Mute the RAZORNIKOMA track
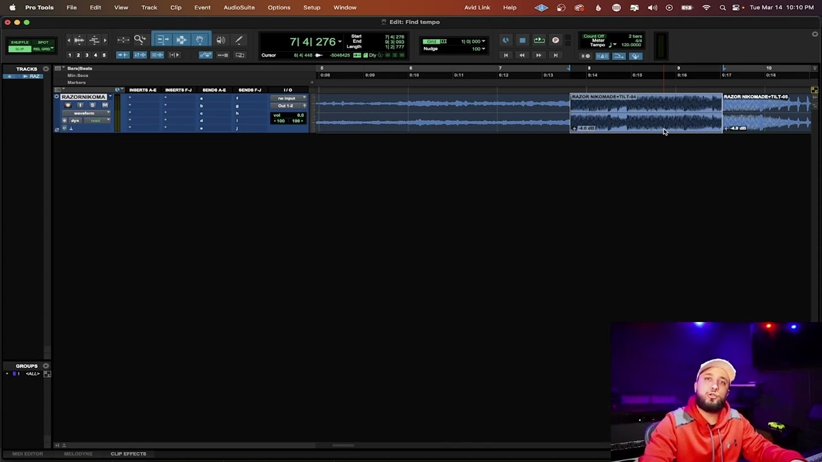This screenshot has width=822, height=462. click(105, 105)
